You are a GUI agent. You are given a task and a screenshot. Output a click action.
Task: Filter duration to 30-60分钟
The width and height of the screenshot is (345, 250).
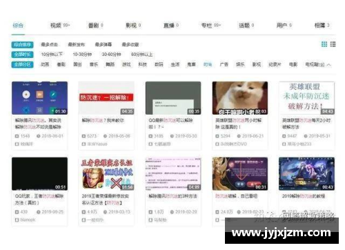point(111,55)
